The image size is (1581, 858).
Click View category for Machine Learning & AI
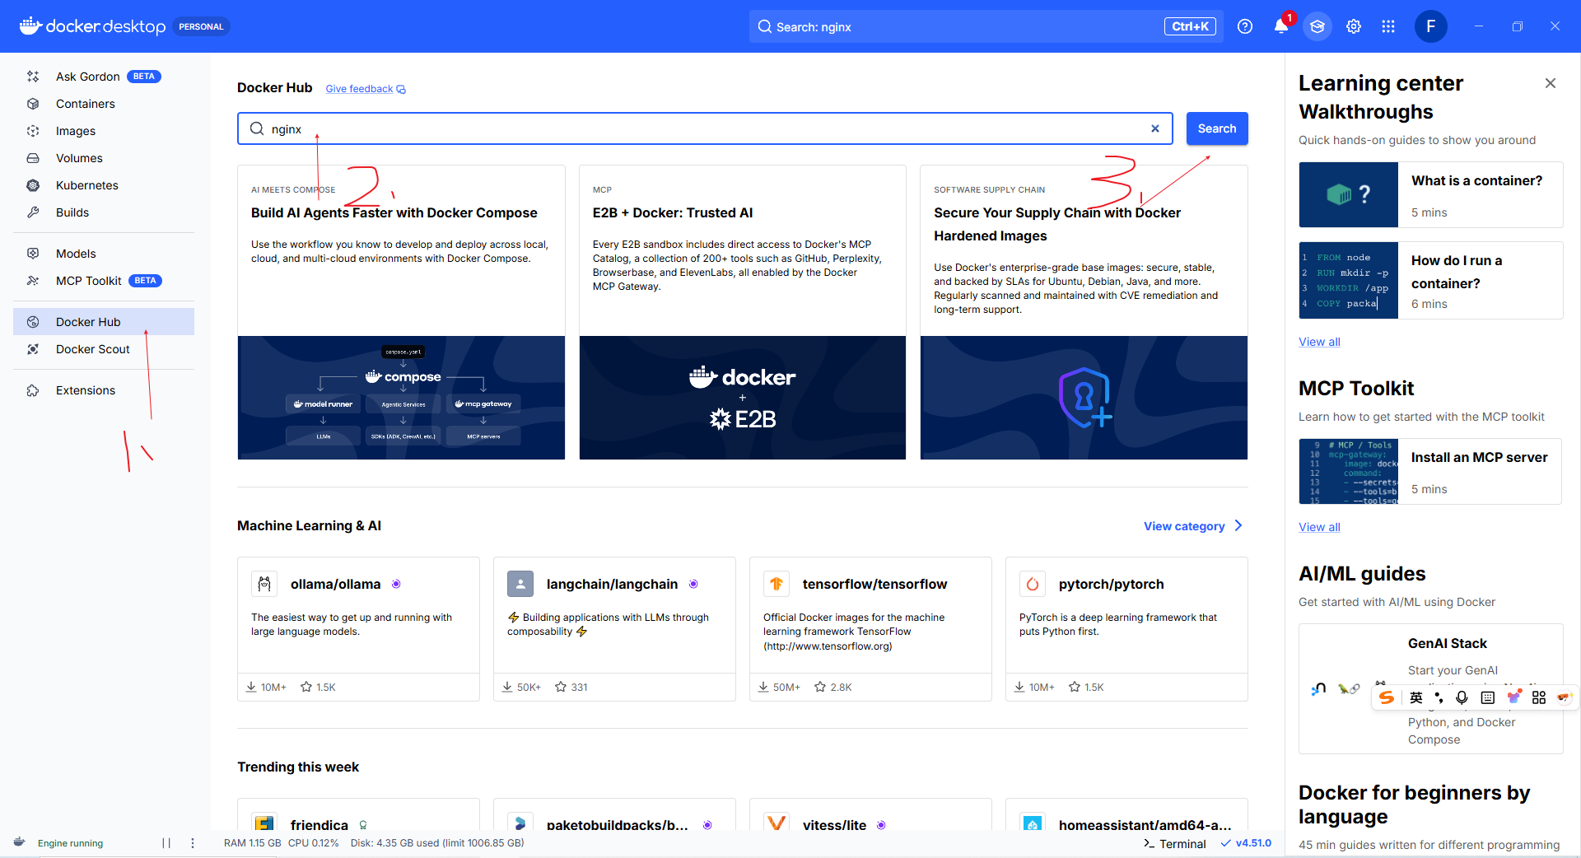1184,526
